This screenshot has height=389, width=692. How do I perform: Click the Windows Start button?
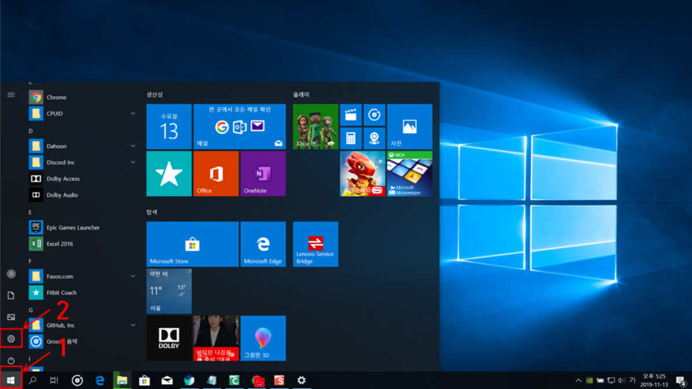coord(10,380)
